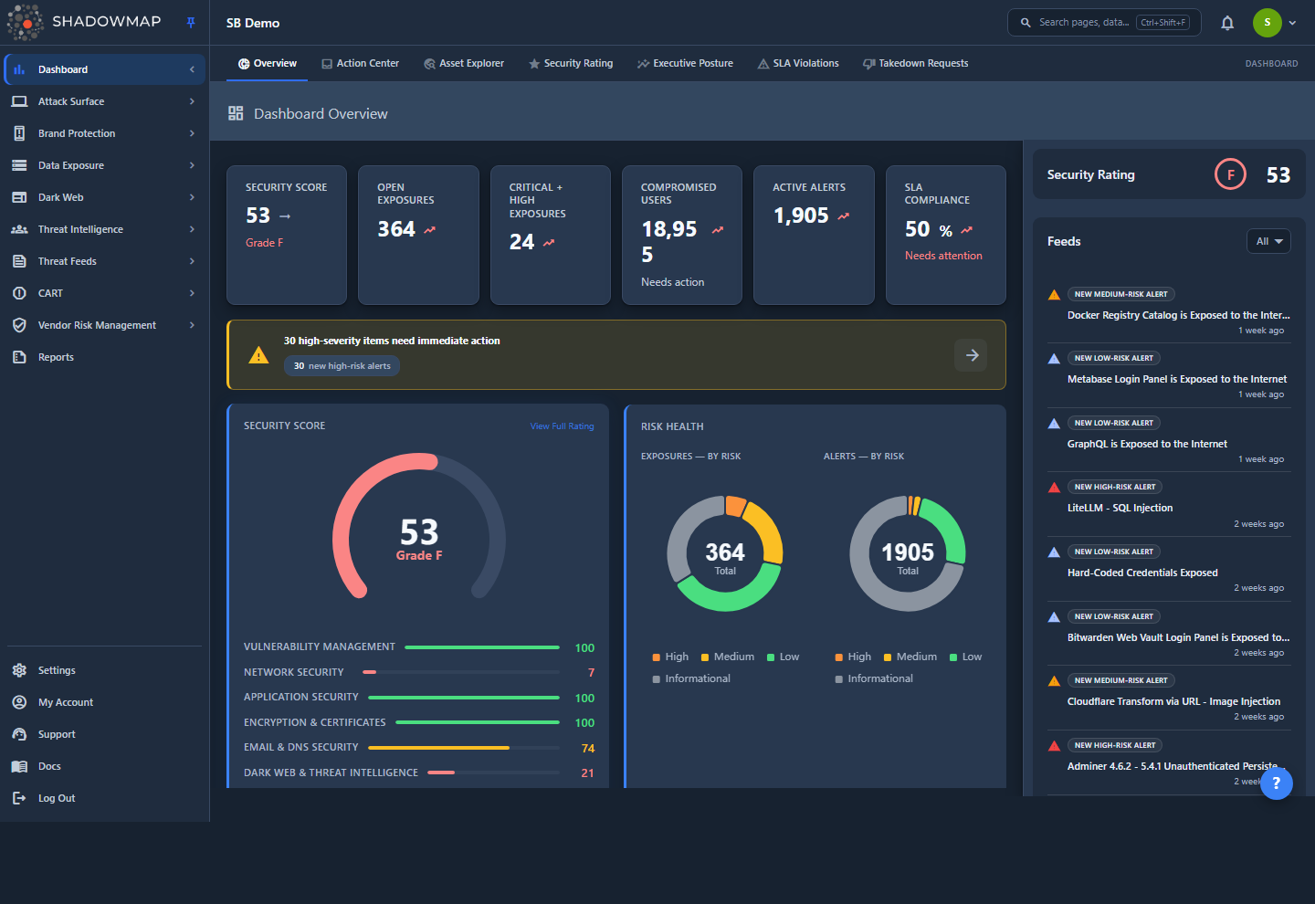The height and width of the screenshot is (904, 1315).
Task: Click the Settings gear icon
Action: (x=19, y=670)
